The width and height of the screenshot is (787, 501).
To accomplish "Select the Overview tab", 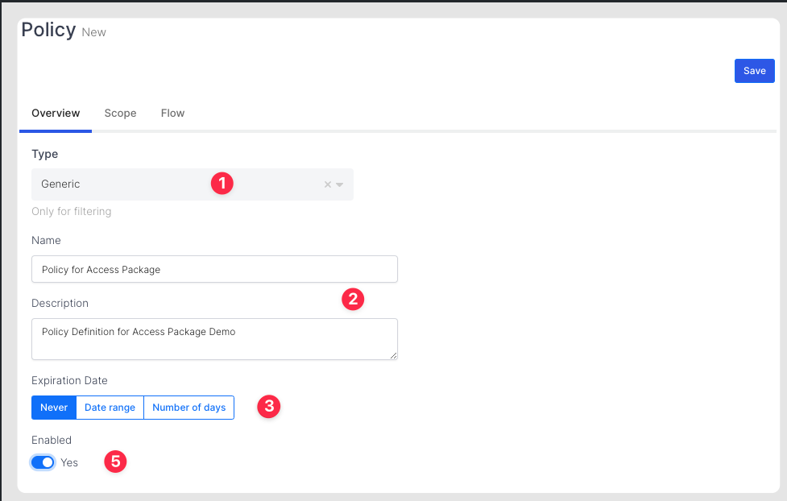I will tap(56, 114).
